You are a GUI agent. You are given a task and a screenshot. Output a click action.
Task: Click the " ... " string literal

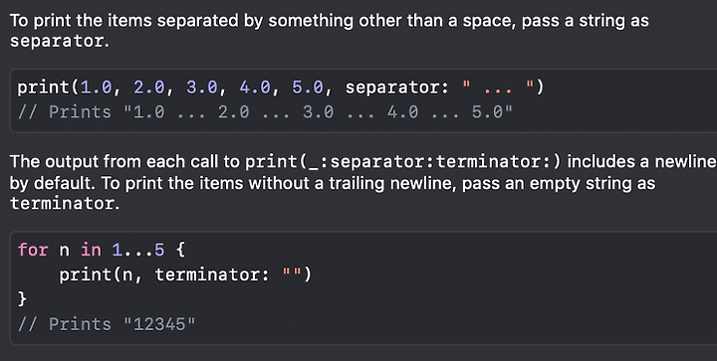coord(498,87)
